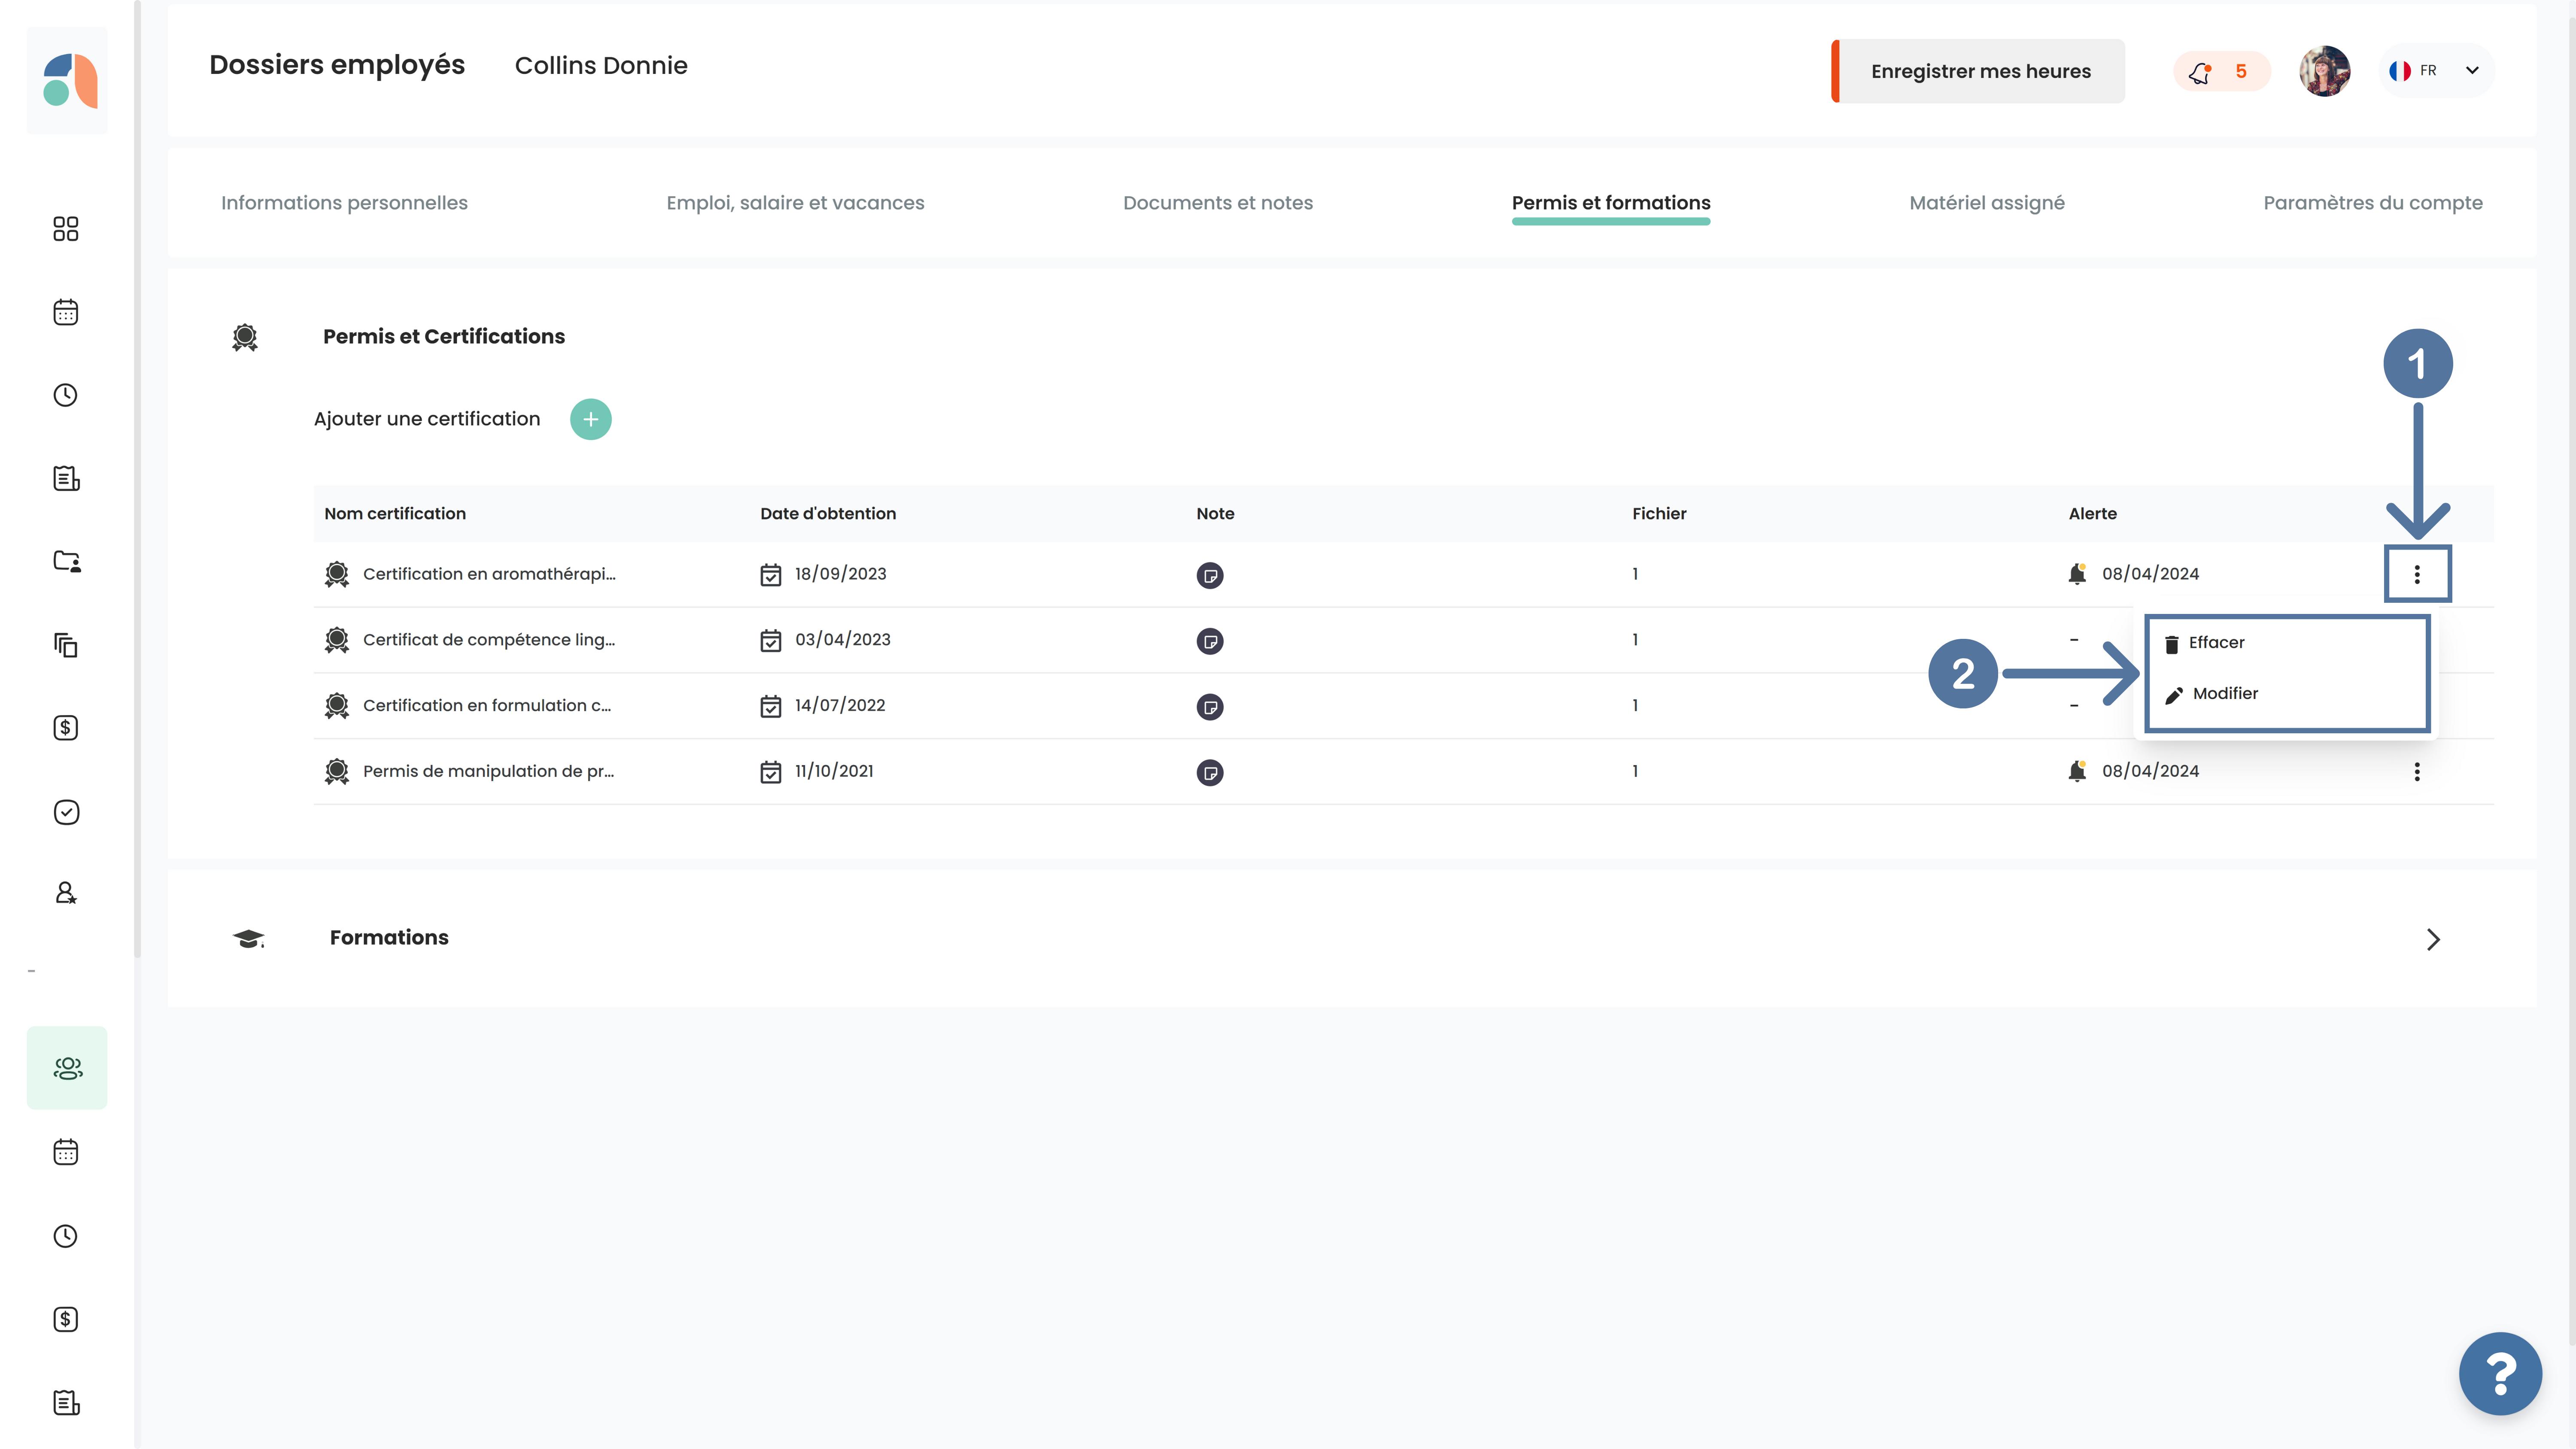The width and height of the screenshot is (2576, 1449).
Task: Open the FR language dropdown
Action: tap(2435, 71)
